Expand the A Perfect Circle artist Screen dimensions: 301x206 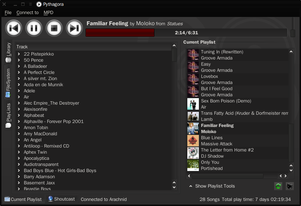tap(19, 72)
